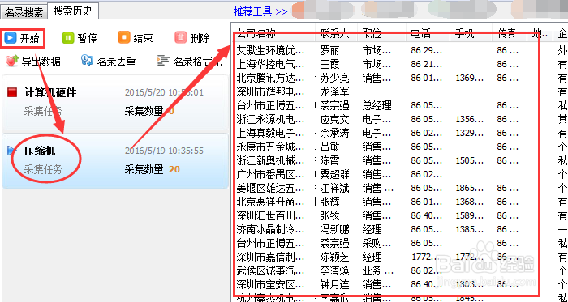This screenshot has height=302, width=568.
Task: Select the 计算机硬件 collection task
Action: [115, 103]
